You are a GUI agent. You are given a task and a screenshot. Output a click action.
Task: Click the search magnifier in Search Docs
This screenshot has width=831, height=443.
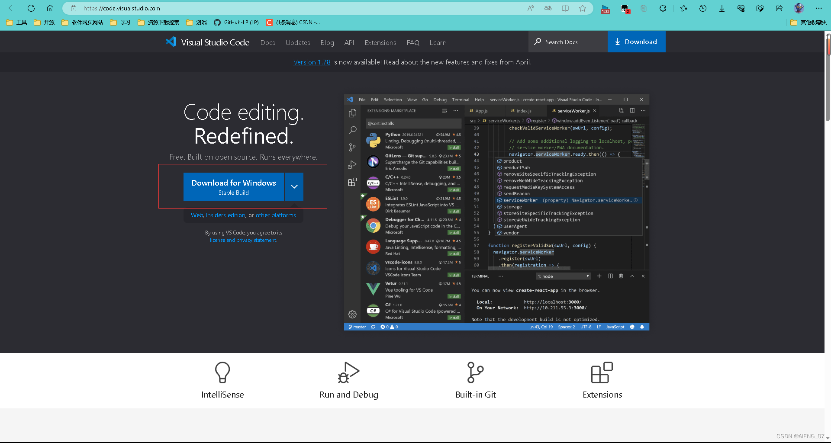[538, 42]
